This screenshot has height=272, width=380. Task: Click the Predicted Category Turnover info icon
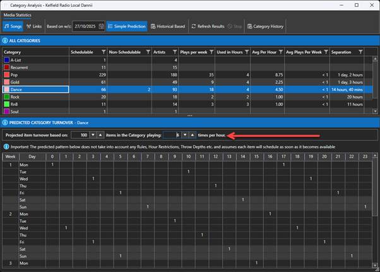point(5,122)
